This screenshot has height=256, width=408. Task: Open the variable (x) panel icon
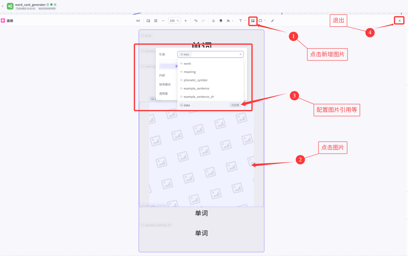tap(138, 21)
